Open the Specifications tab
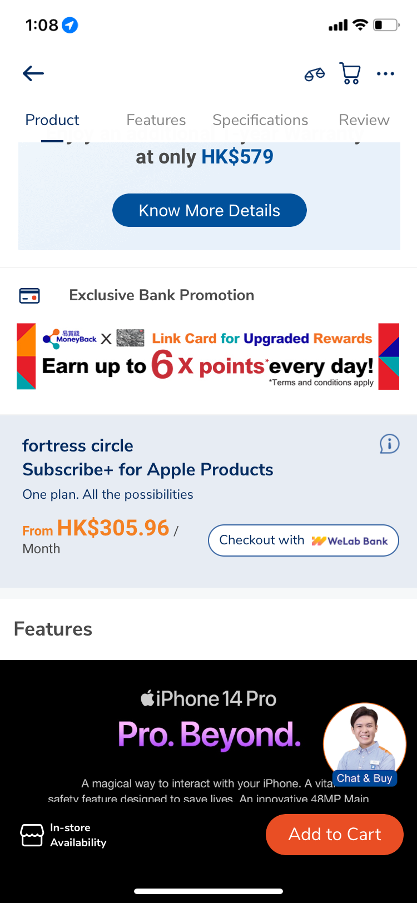The width and height of the screenshot is (417, 903). [x=260, y=120]
